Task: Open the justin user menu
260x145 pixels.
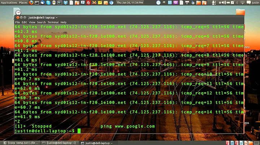Action: coord(255,3)
